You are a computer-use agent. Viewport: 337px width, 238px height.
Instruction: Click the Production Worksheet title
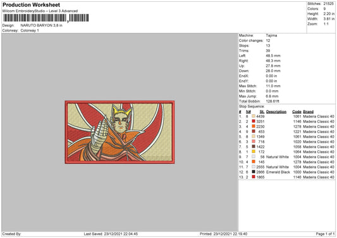click(31, 4)
